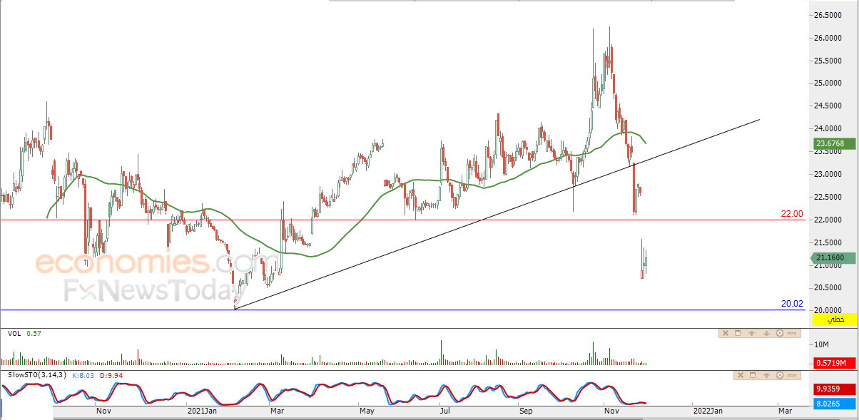The width and height of the screenshot is (859, 420).
Task: Click the SlowSTO(3,14,3) indicator title
Action: pos(36,375)
